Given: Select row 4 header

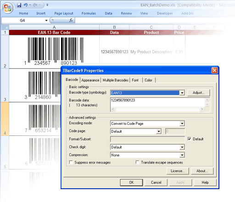Looking at the screenshot, I should [x=5, y=119].
